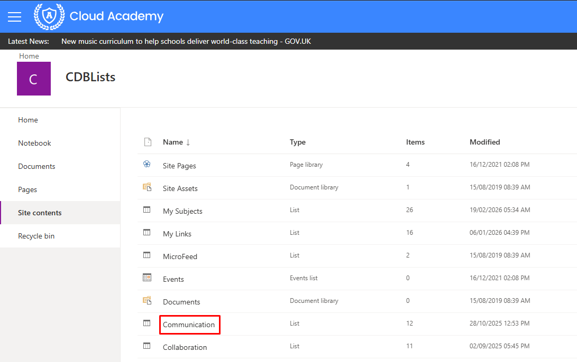
Task: Click the purple CDBLists site tile
Action: (34, 79)
